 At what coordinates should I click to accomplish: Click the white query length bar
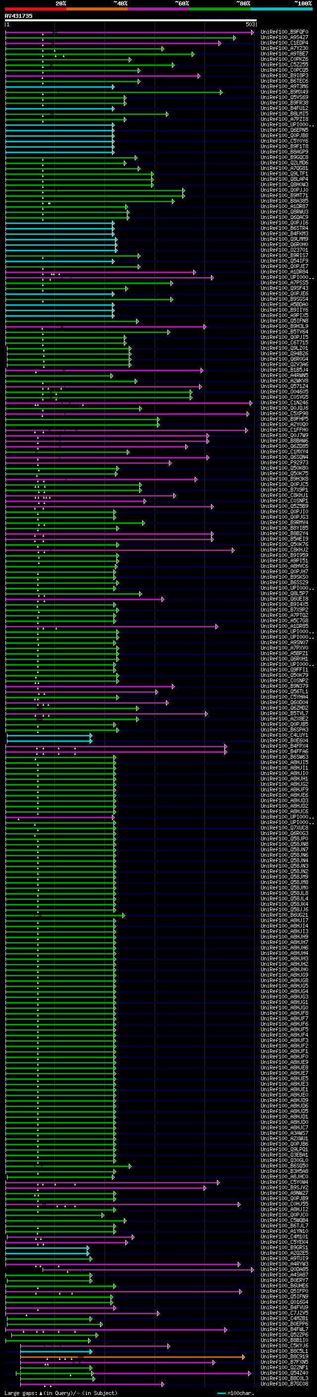[131, 21]
